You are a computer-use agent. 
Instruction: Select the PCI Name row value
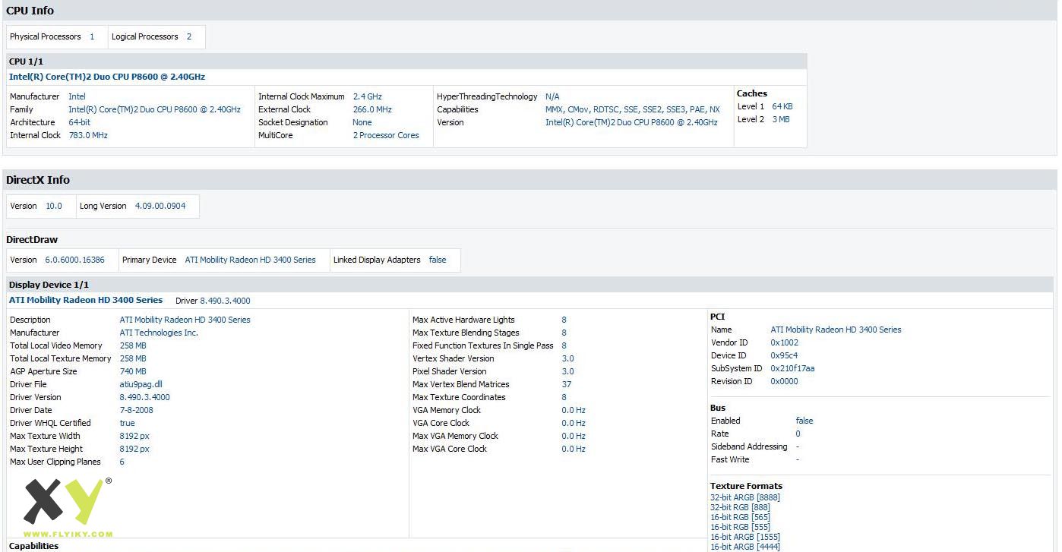coord(836,330)
